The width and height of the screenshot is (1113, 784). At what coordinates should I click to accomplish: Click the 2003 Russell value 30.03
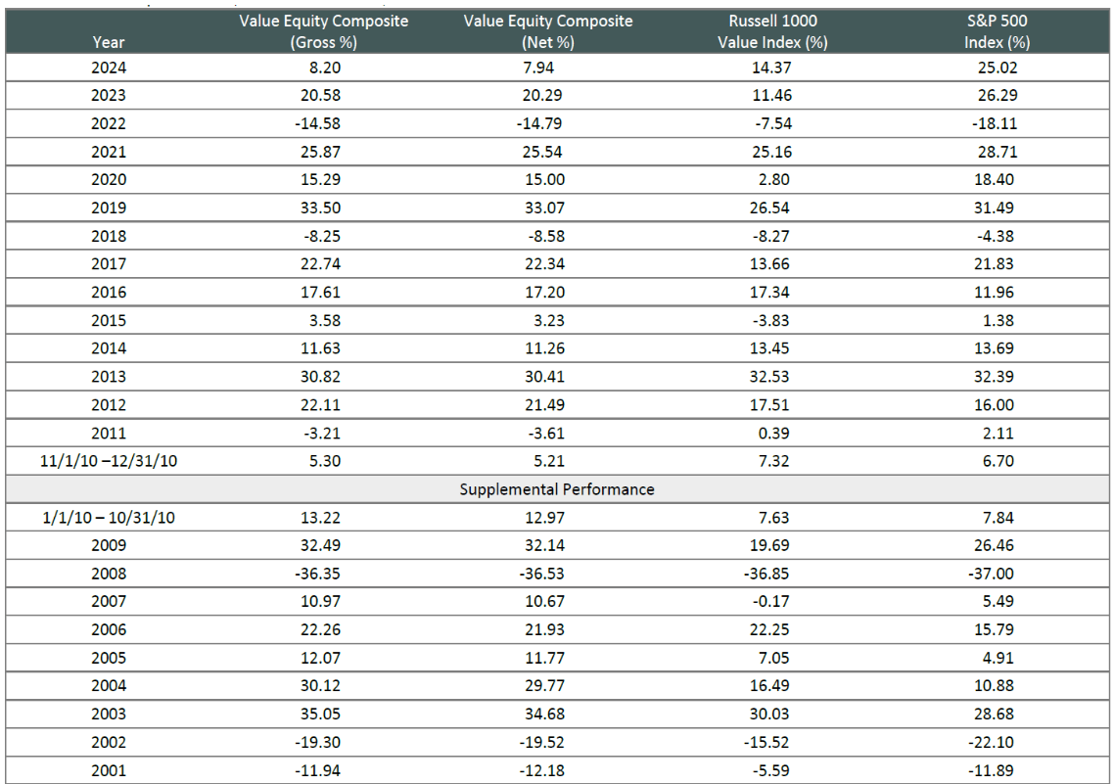point(769,715)
